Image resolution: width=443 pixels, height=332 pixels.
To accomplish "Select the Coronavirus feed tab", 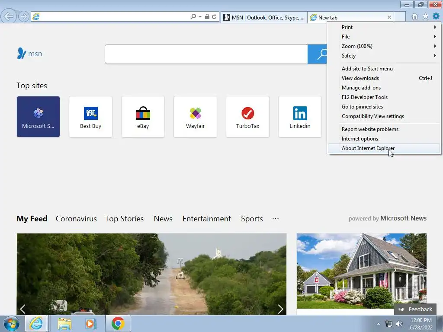I will click(x=76, y=219).
